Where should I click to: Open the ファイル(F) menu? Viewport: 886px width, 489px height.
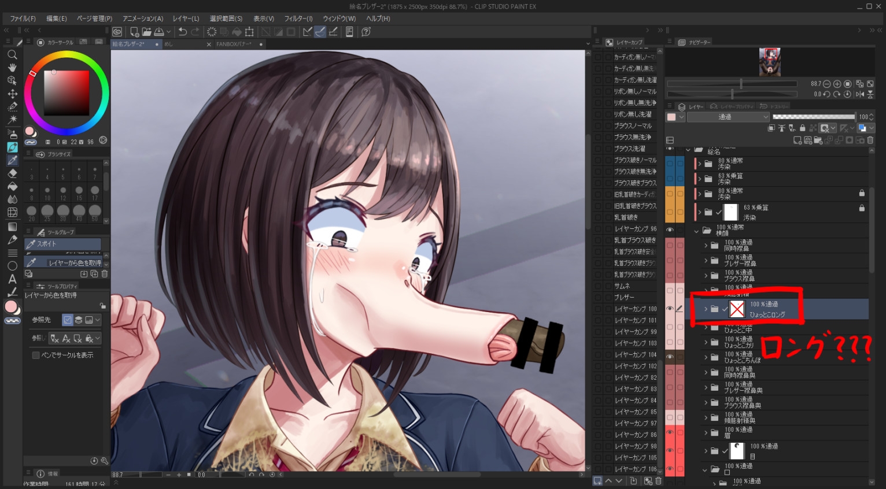(x=23, y=18)
